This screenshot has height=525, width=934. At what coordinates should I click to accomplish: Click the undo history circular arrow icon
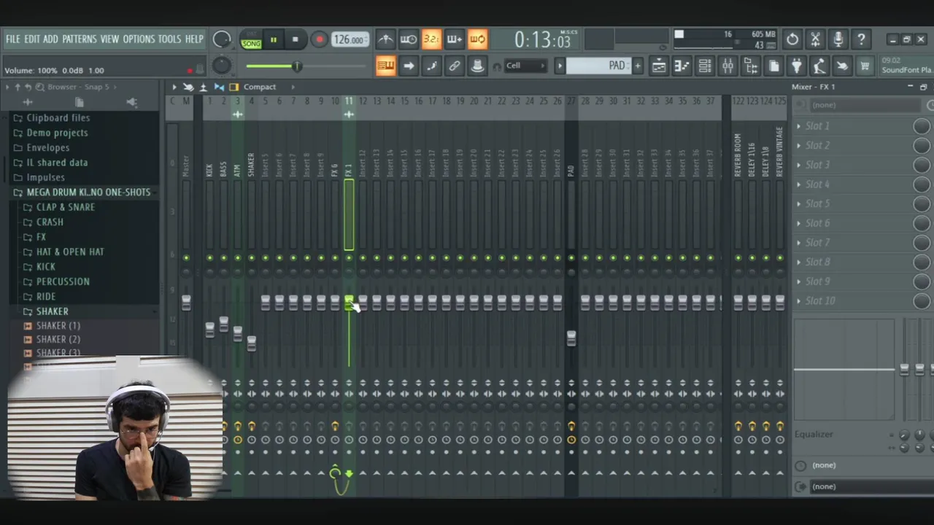click(x=792, y=39)
